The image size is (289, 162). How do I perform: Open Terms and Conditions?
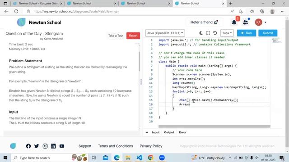(x=116, y=146)
